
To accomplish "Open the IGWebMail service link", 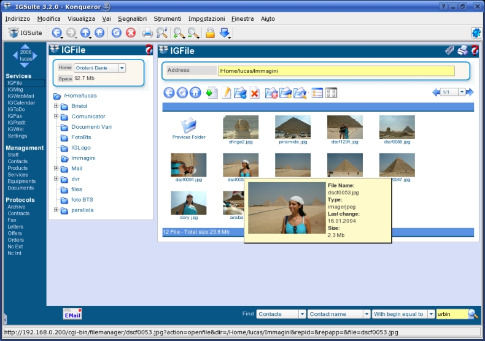I will pos(21,96).
